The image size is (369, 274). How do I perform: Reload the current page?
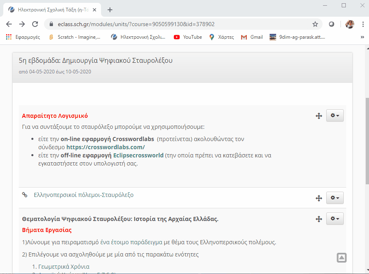(x=35, y=24)
